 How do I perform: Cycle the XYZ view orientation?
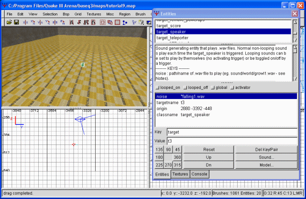(134, 22)
